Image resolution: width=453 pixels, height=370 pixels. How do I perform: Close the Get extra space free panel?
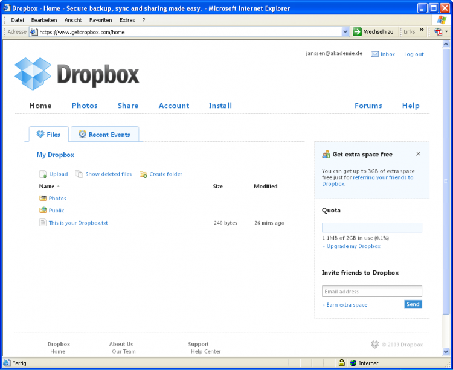pyautogui.click(x=418, y=154)
